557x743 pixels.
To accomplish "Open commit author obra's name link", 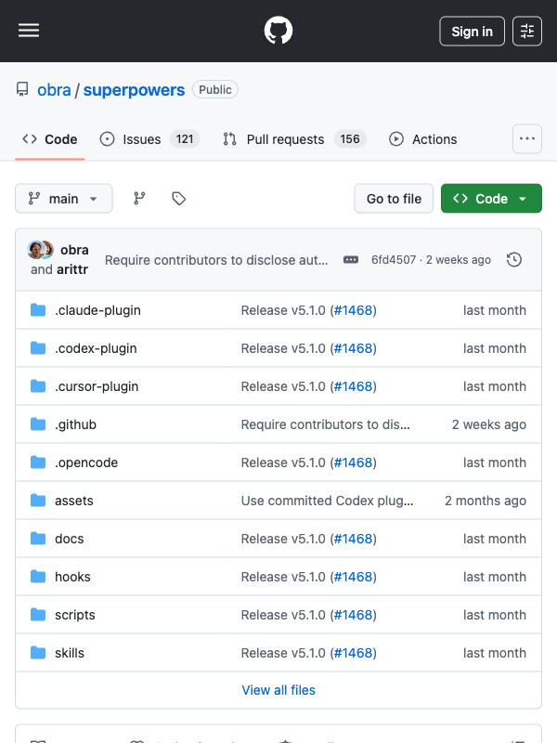I will (74, 250).
